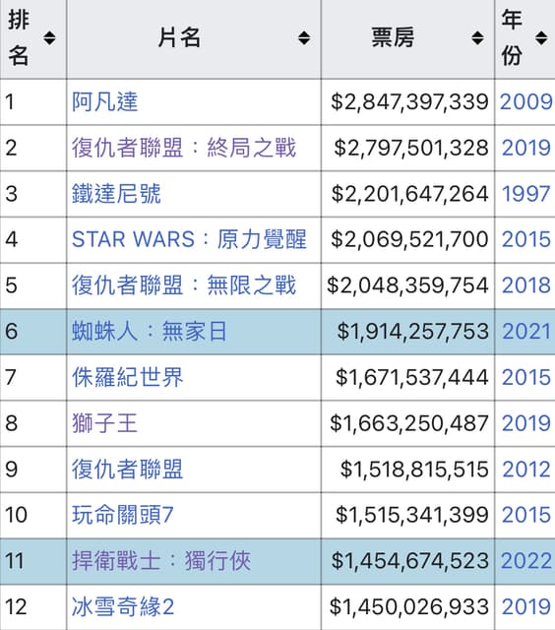The width and height of the screenshot is (555, 630).
Task: Click year 2022 link
Action: click(x=526, y=561)
